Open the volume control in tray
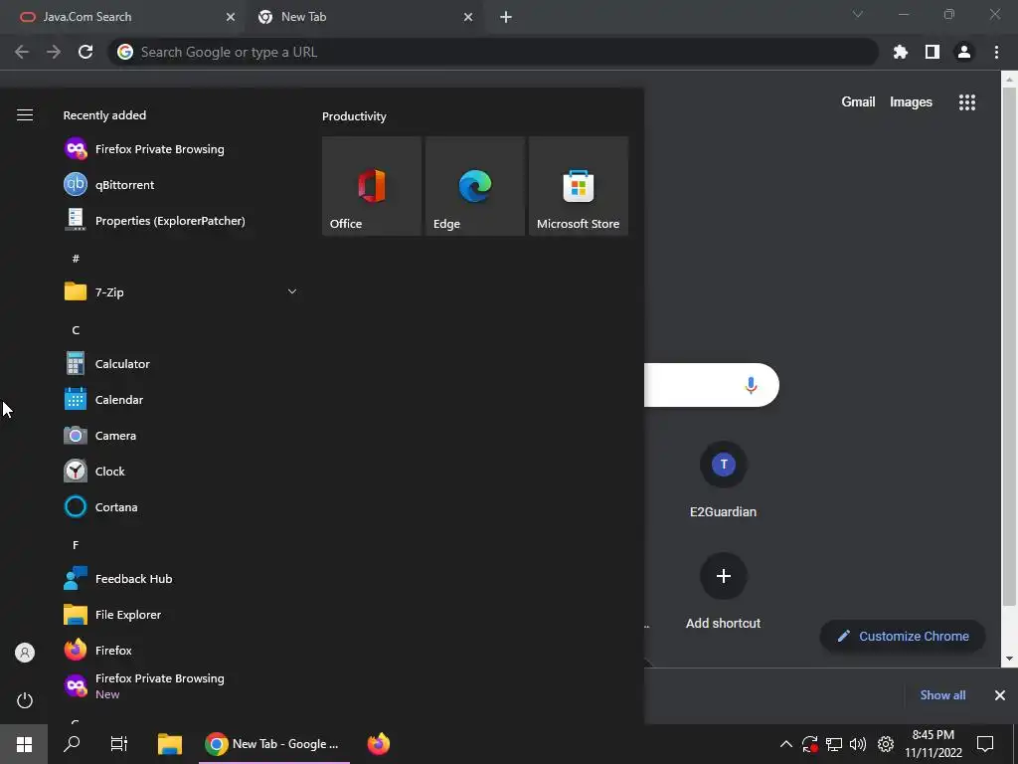 click(858, 744)
